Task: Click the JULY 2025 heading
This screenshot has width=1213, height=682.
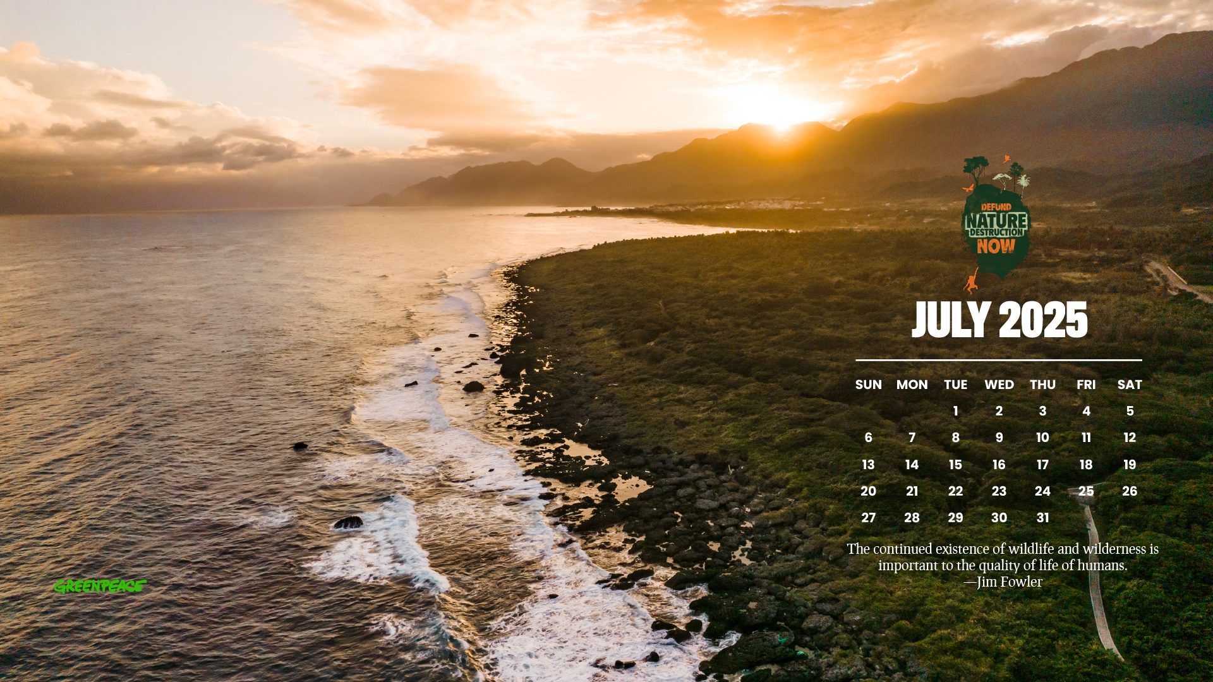Action: pos(999,320)
